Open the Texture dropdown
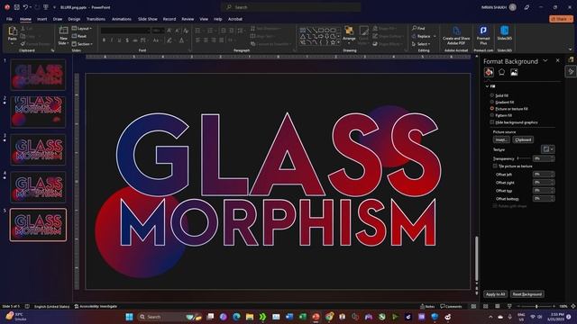Screen dimensions: 577x324 [547, 148]
